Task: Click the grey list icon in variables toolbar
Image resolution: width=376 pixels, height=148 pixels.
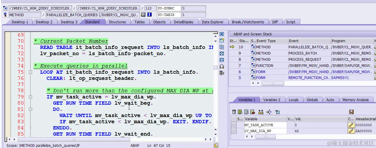Action: click(x=246, y=112)
